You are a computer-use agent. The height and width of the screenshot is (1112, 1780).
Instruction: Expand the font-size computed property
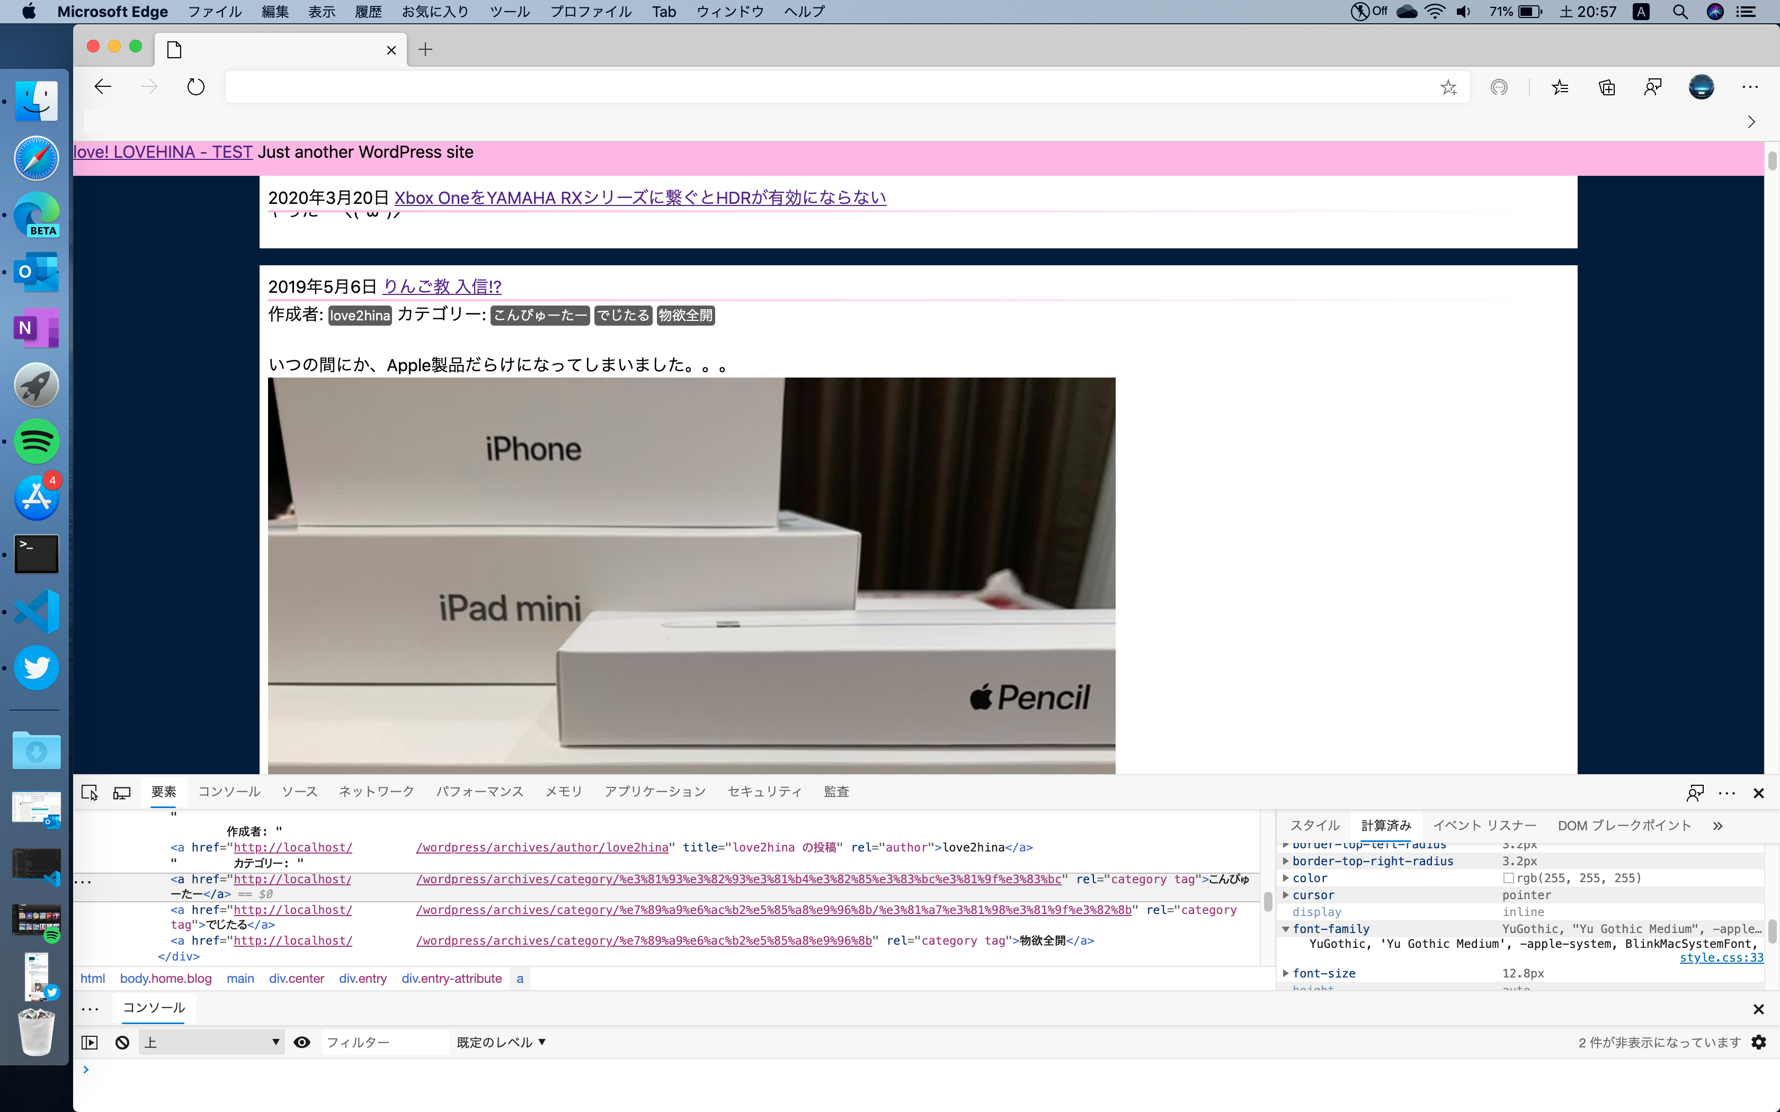click(x=1285, y=973)
